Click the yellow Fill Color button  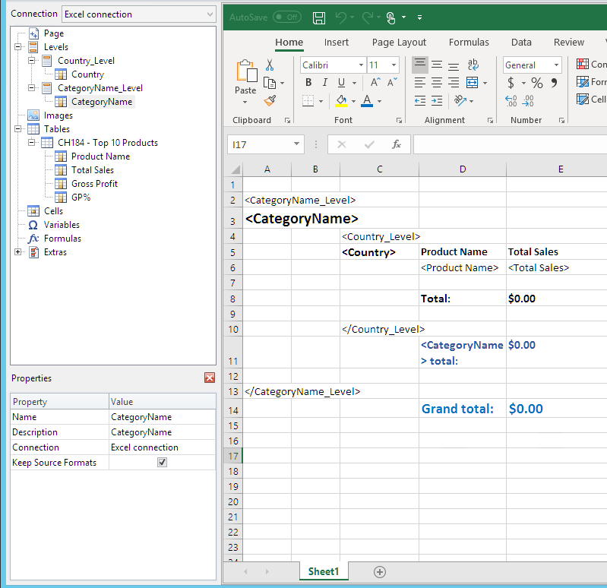tap(341, 100)
